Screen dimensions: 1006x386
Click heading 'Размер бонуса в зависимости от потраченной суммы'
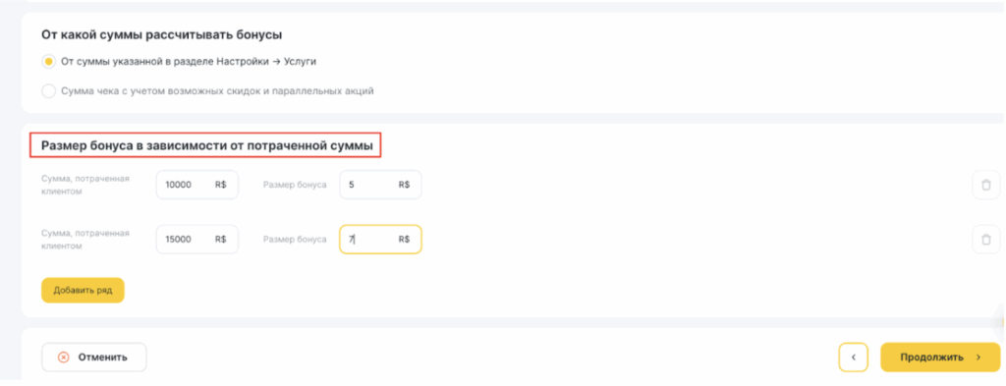tap(206, 145)
